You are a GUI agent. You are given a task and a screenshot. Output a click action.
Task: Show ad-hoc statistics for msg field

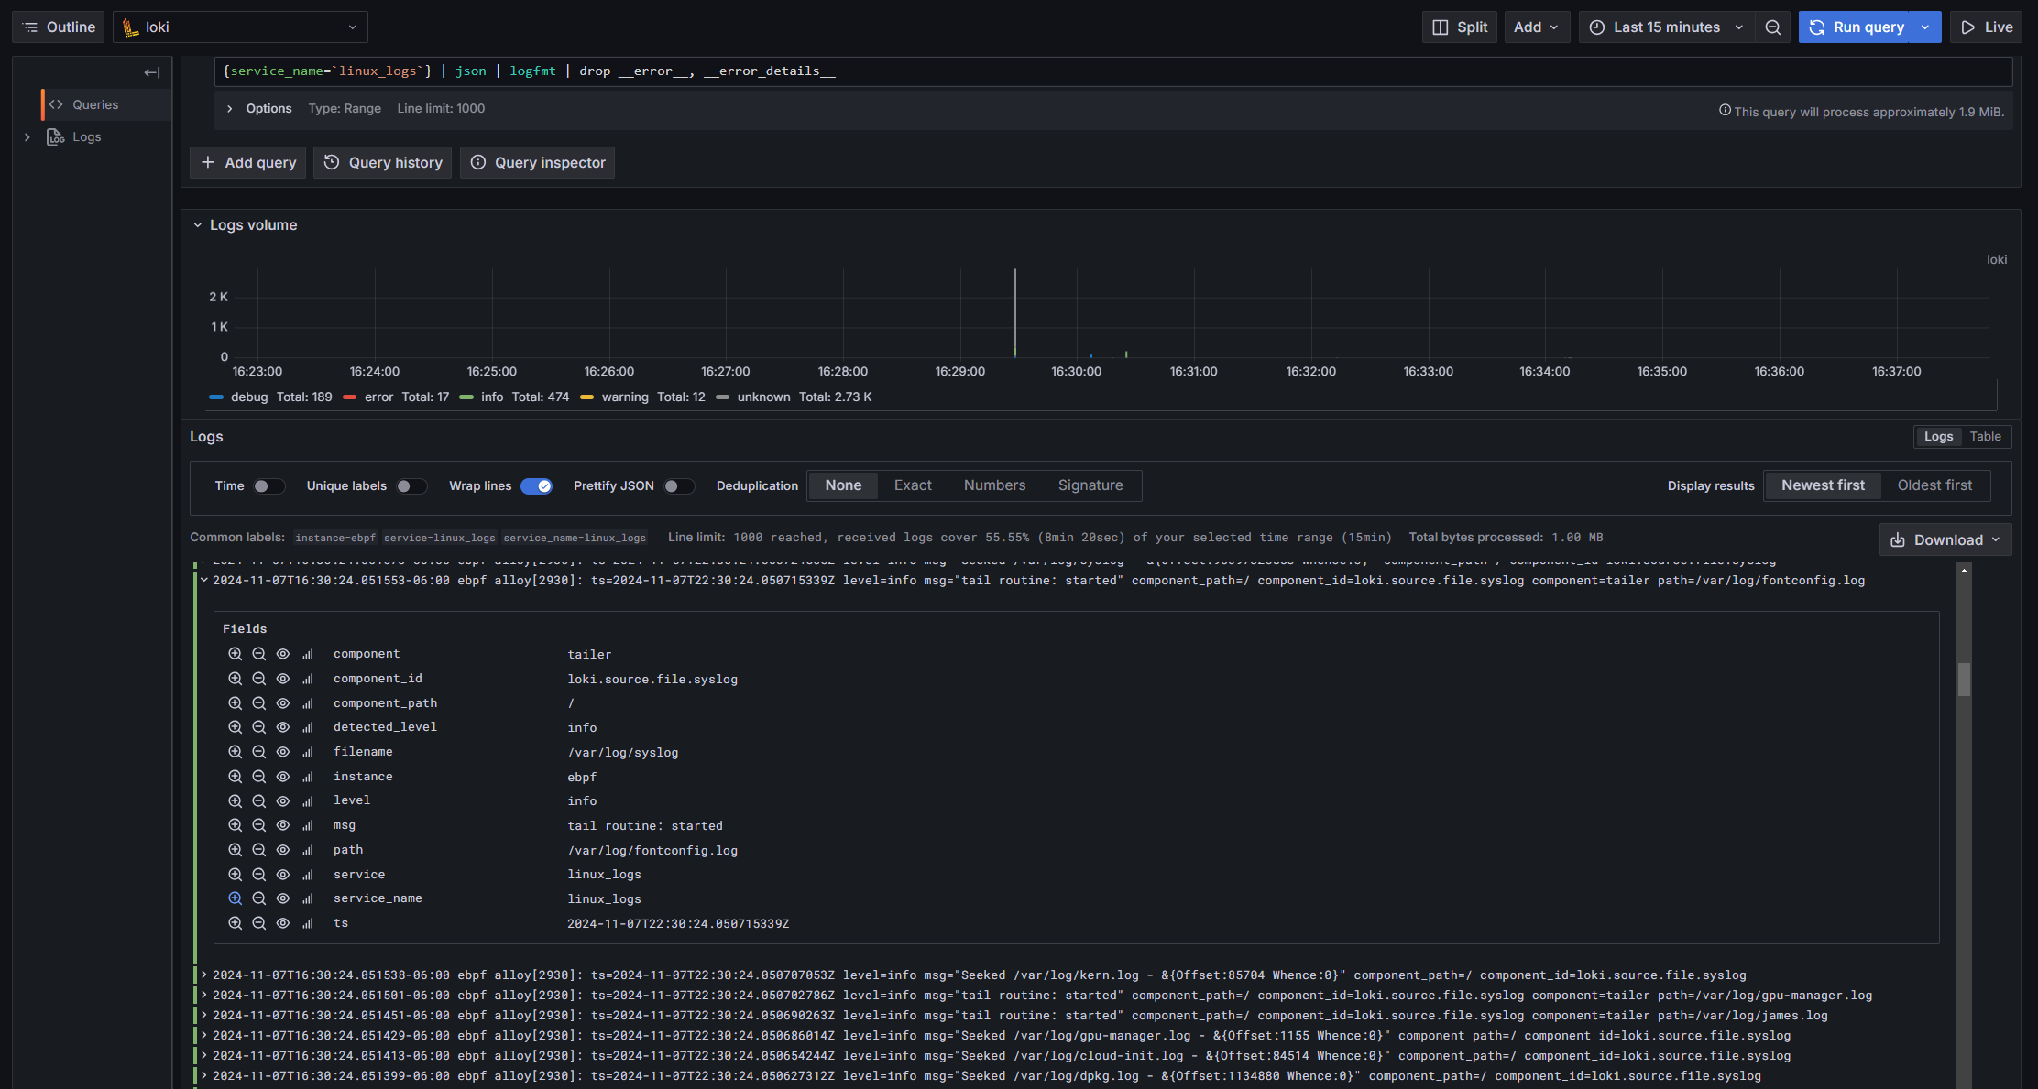[x=308, y=825]
